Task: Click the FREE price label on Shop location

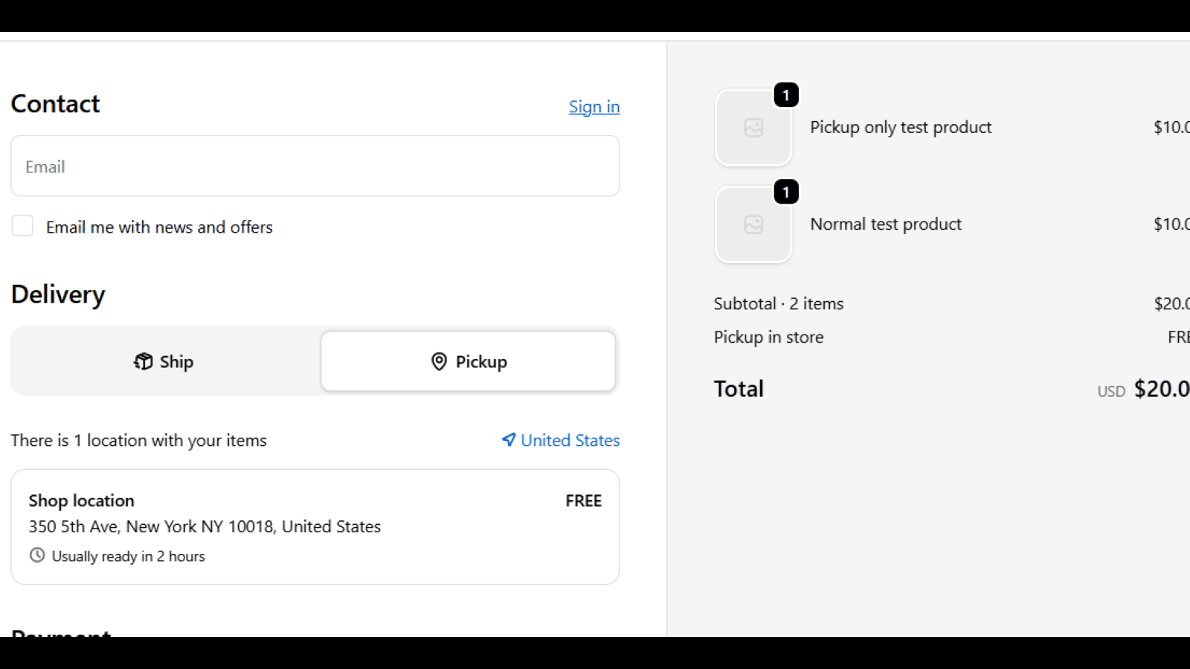Action: point(583,501)
